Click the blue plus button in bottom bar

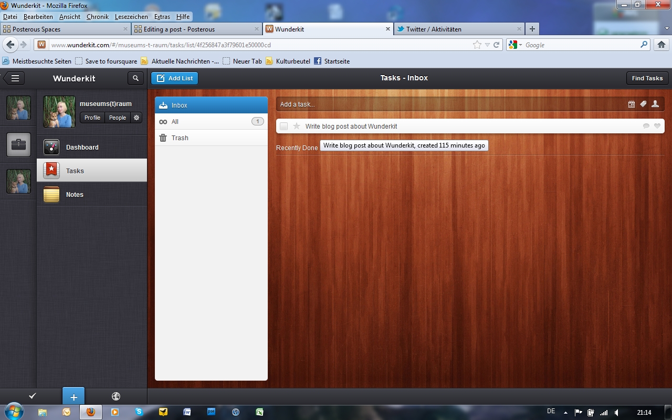coord(73,396)
